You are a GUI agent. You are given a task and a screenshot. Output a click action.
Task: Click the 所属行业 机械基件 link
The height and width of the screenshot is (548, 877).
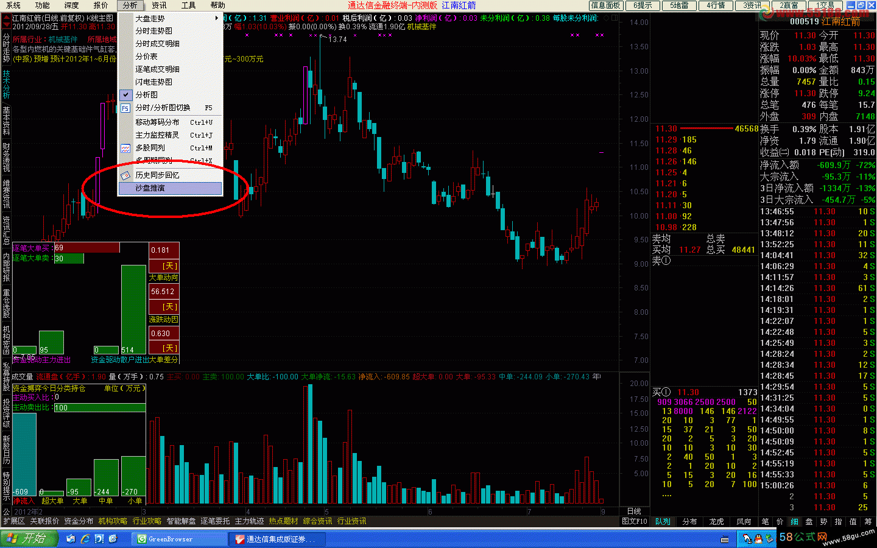pyautogui.click(x=46, y=40)
